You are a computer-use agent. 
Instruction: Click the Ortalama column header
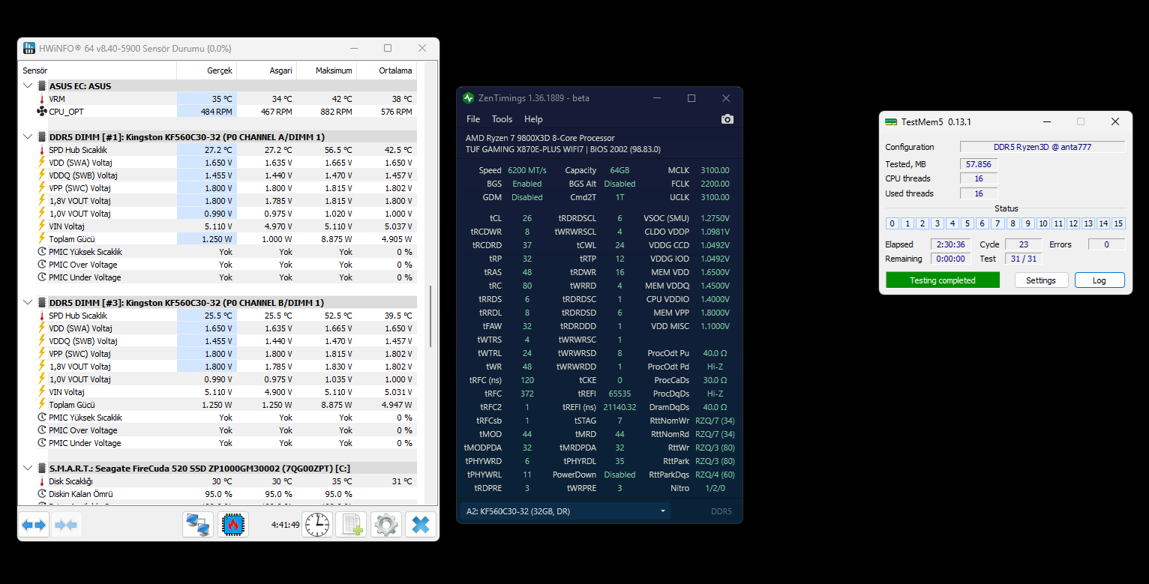pyautogui.click(x=386, y=70)
